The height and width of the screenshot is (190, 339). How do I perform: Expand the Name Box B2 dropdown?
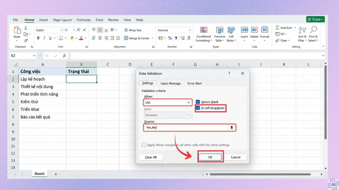(34, 56)
